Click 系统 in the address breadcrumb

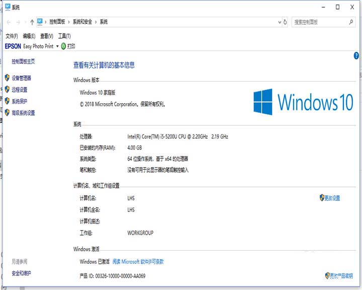[x=104, y=22]
